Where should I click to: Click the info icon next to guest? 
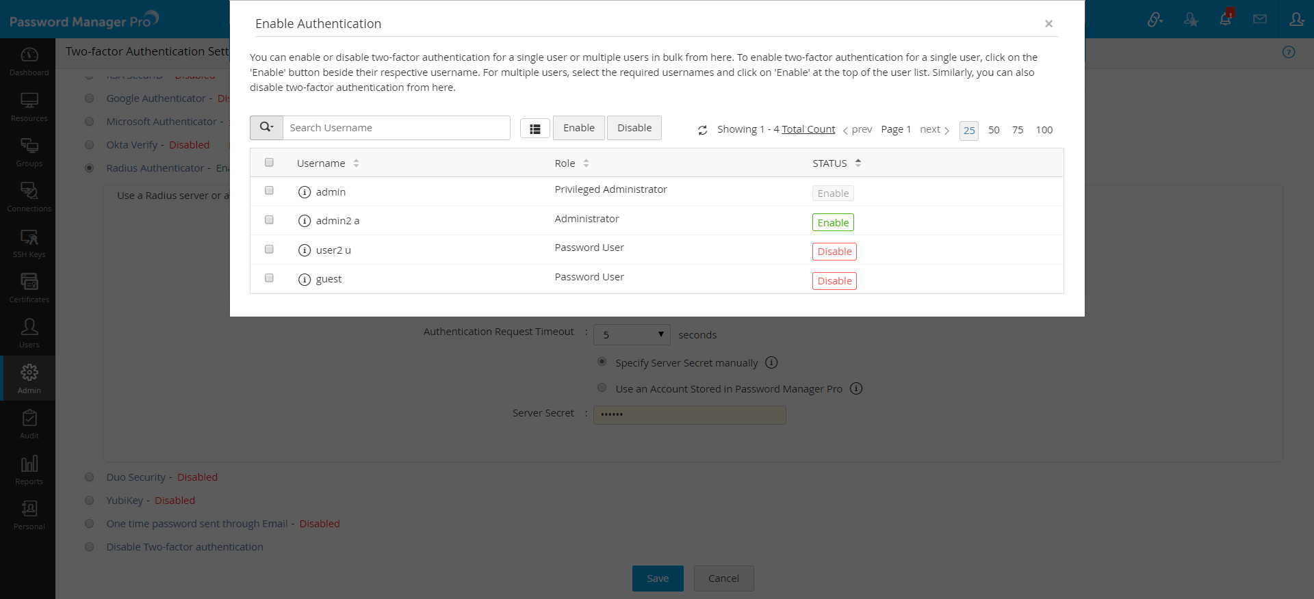click(305, 279)
